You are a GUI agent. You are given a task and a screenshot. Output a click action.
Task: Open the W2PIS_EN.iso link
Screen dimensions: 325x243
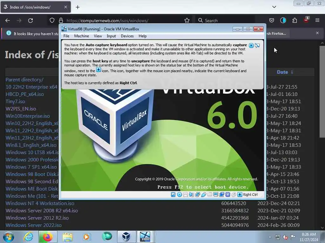point(21,109)
